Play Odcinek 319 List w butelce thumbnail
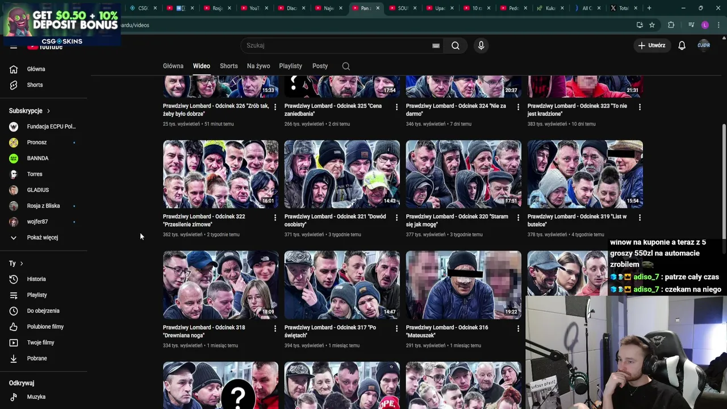This screenshot has height=409, width=727. pyautogui.click(x=585, y=174)
